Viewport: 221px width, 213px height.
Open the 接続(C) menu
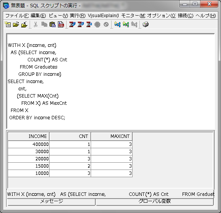pyautogui.click(x=186, y=16)
